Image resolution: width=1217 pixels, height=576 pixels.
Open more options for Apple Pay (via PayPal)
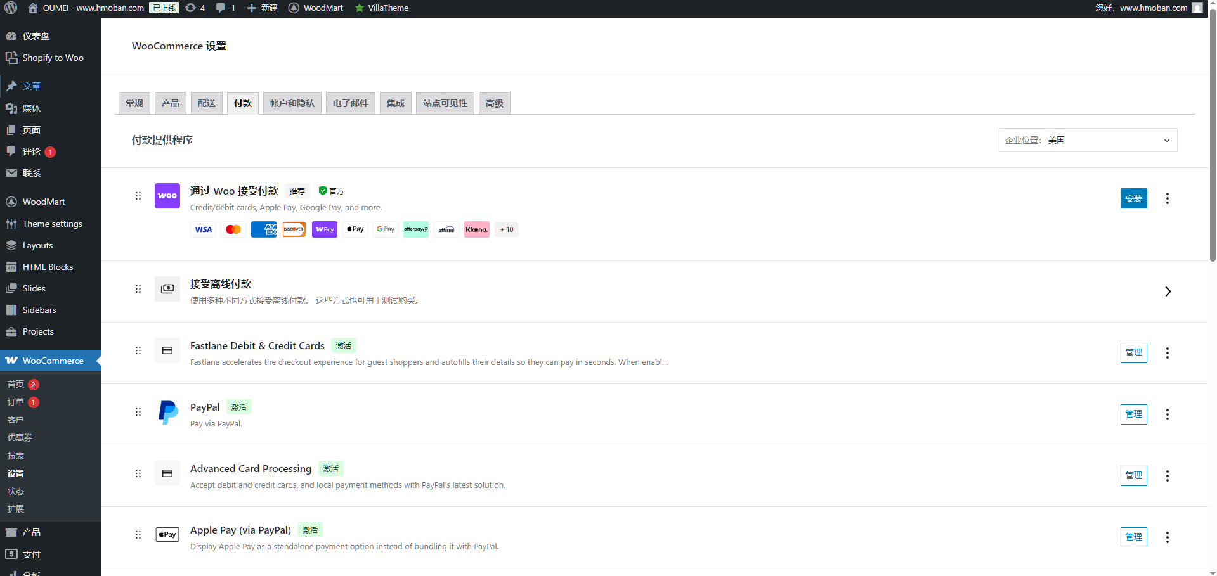(x=1168, y=537)
